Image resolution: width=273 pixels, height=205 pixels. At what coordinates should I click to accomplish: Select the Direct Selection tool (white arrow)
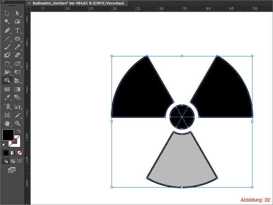(17, 13)
